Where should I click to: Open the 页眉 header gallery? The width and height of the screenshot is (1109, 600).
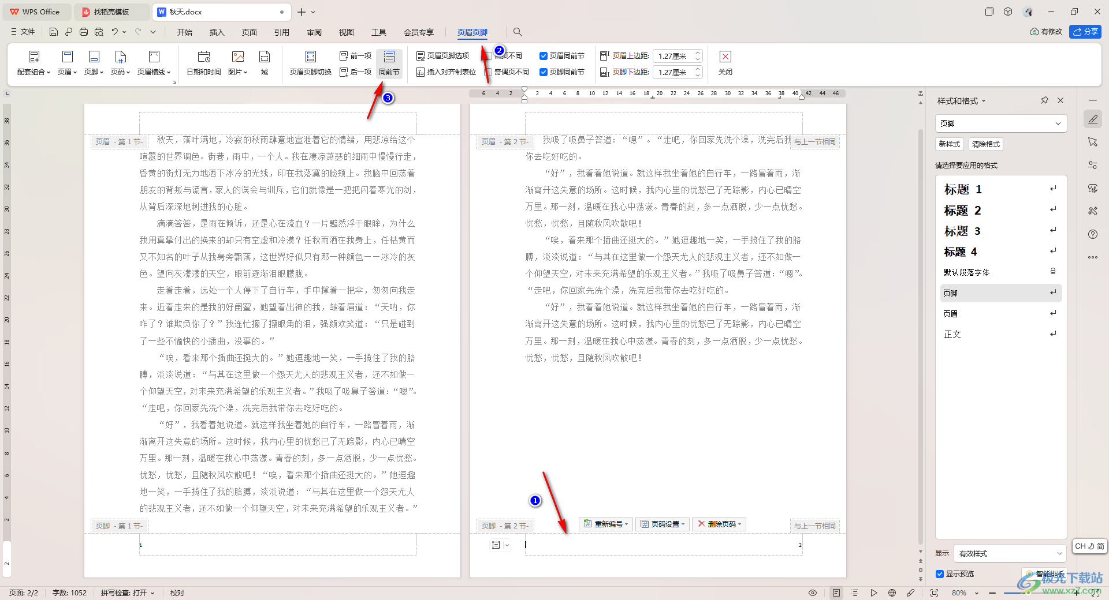coord(67,63)
